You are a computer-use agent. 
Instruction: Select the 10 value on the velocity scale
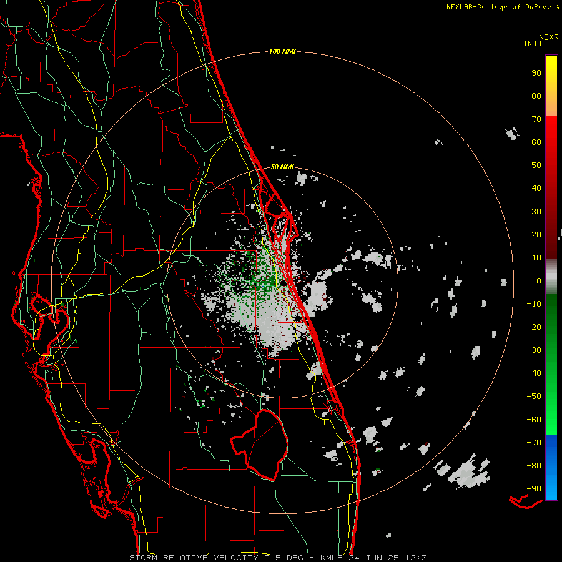tap(536, 258)
